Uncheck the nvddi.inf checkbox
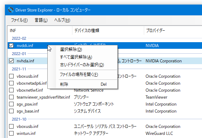Image resolution: width=202 pixels, height=138 pixels. pyautogui.click(x=11, y=45)
